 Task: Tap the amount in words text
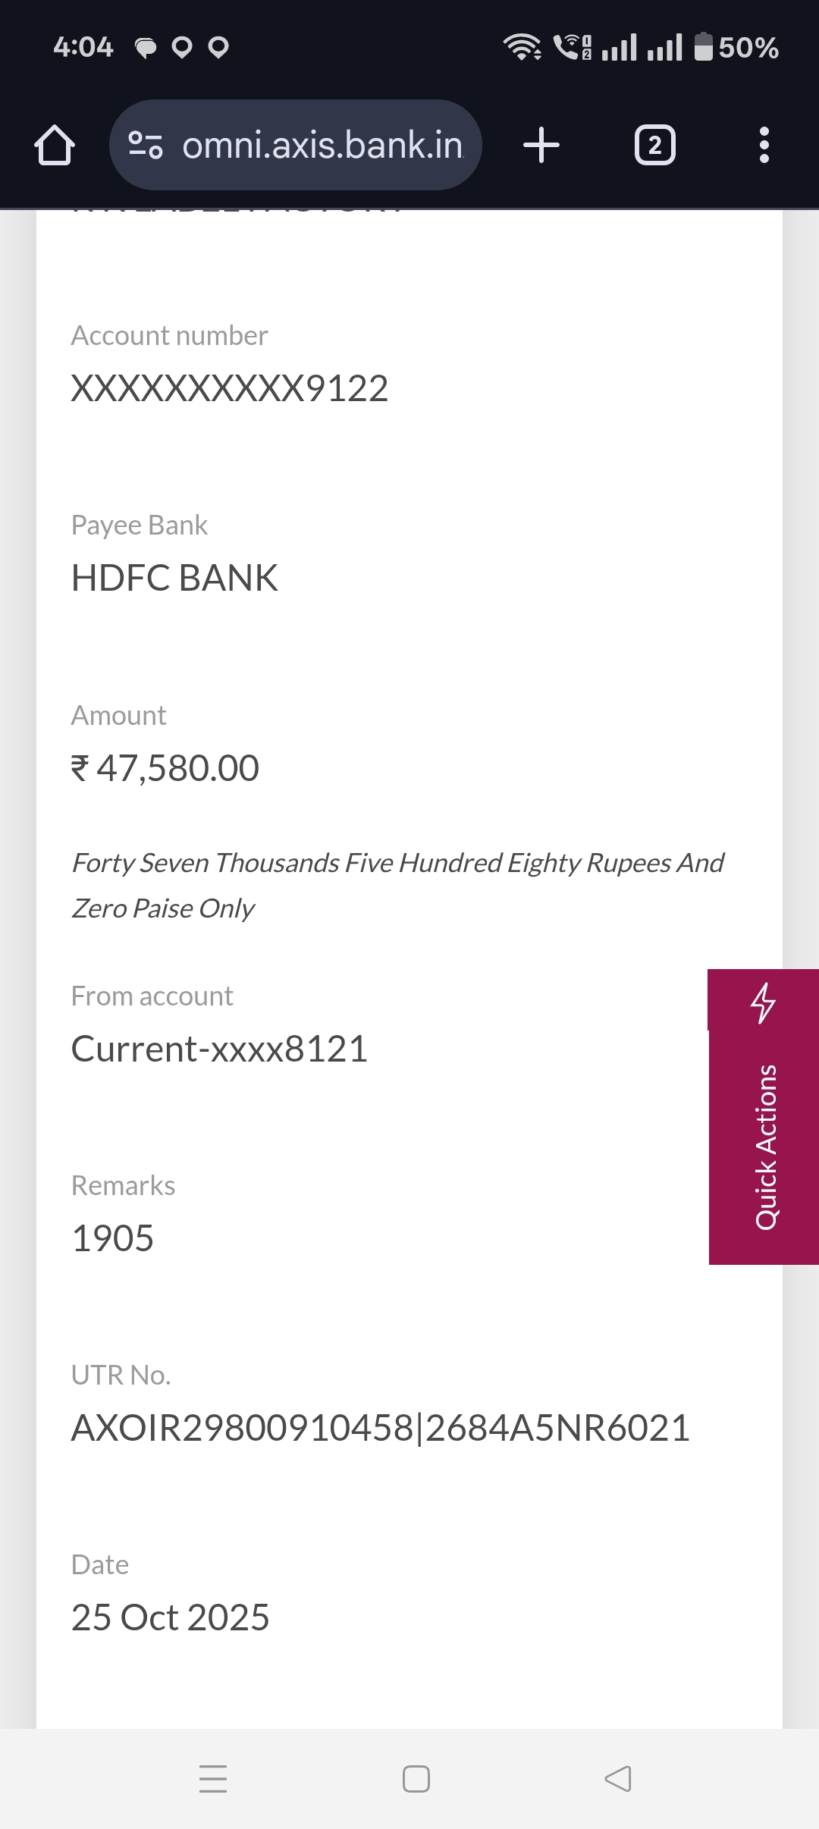pyautogui.click(x=397, y=886)
